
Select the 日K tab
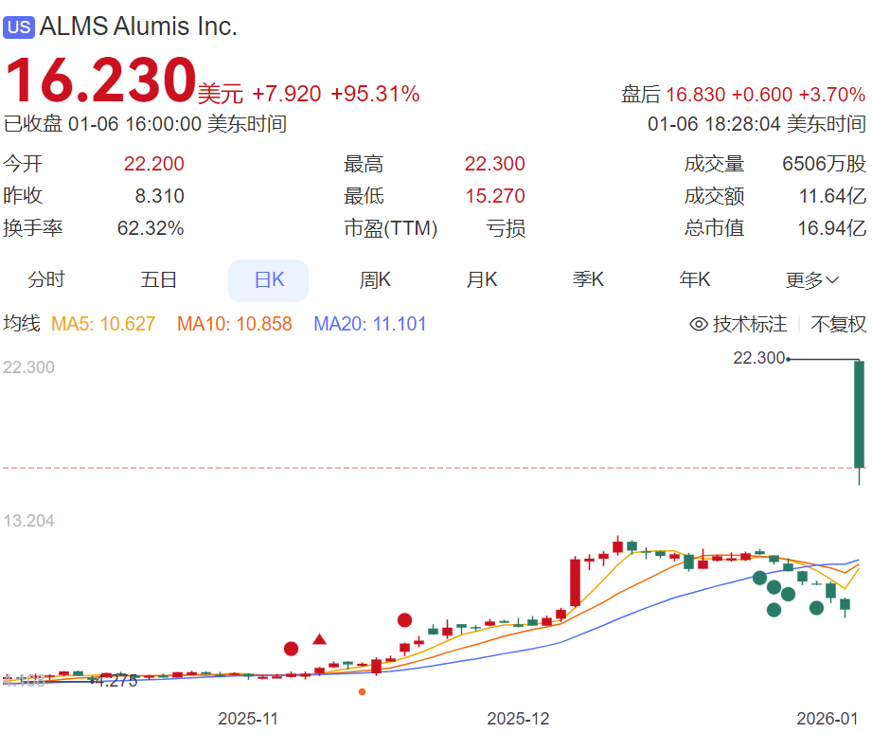coord(269,280)
